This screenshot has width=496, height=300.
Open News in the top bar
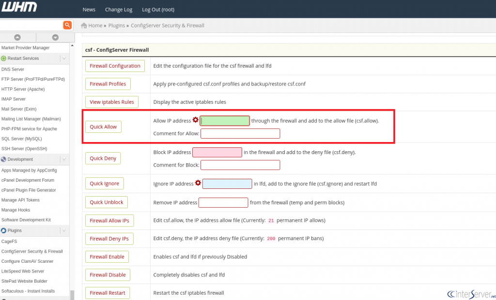89,10
